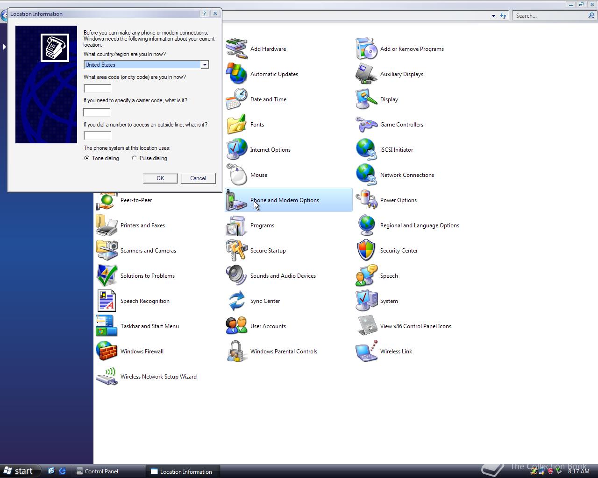Open the Add or Remove Programs icon

click(x=366, y=49)
